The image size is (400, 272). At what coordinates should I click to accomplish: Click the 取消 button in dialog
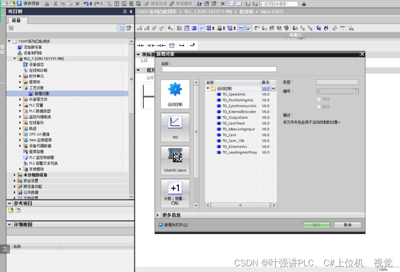[x=347, y=225]
